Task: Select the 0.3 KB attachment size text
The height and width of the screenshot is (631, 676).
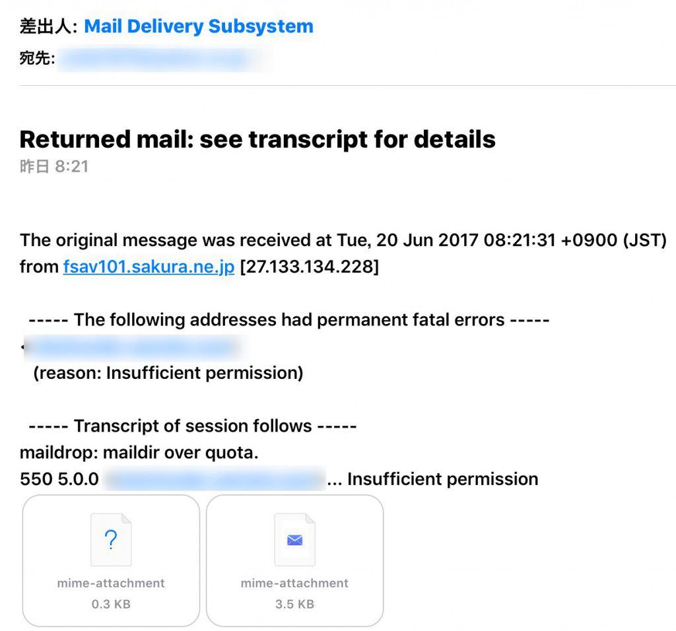Action: coord(111,605)
